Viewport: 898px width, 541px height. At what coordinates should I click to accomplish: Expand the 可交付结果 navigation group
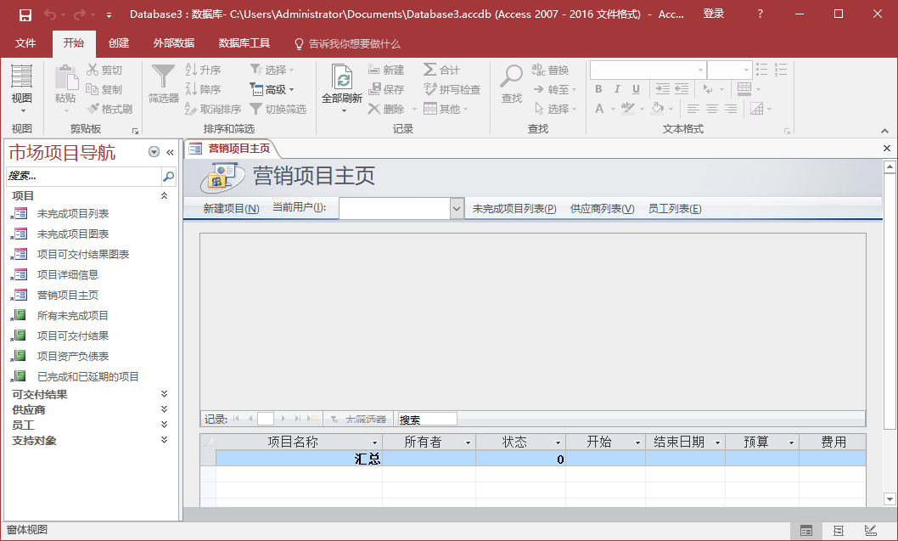tap(164, 394)
